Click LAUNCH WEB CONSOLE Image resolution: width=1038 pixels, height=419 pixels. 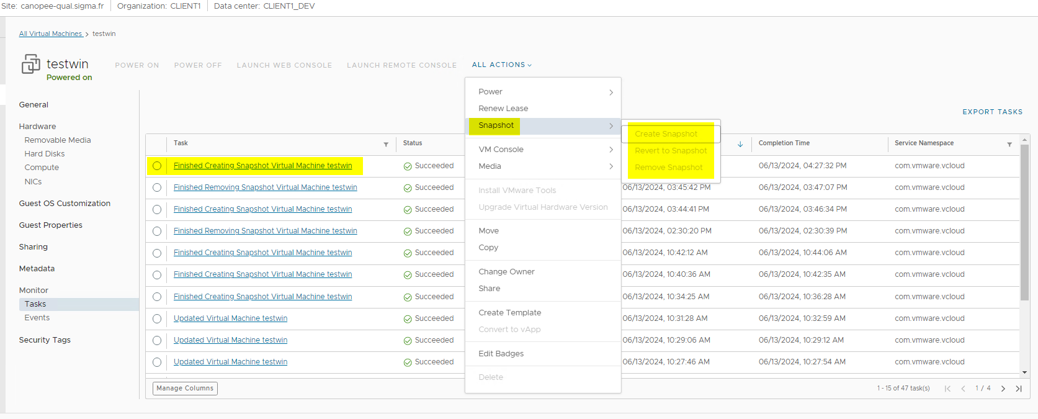click(x=284, y=65)
